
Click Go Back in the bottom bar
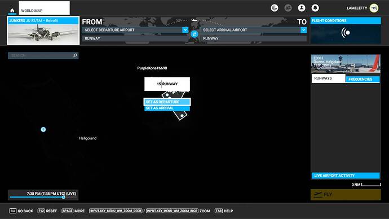21,211
